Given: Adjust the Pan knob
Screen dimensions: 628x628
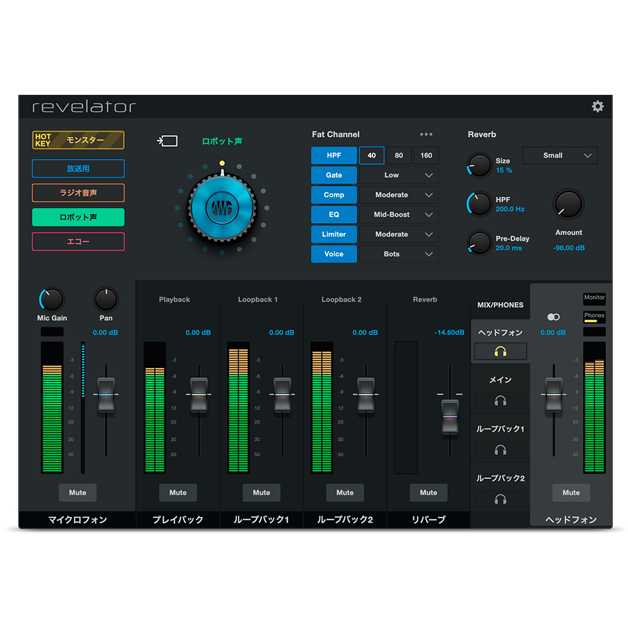Looking at the screenshot, I should click(x=106, y=299).
